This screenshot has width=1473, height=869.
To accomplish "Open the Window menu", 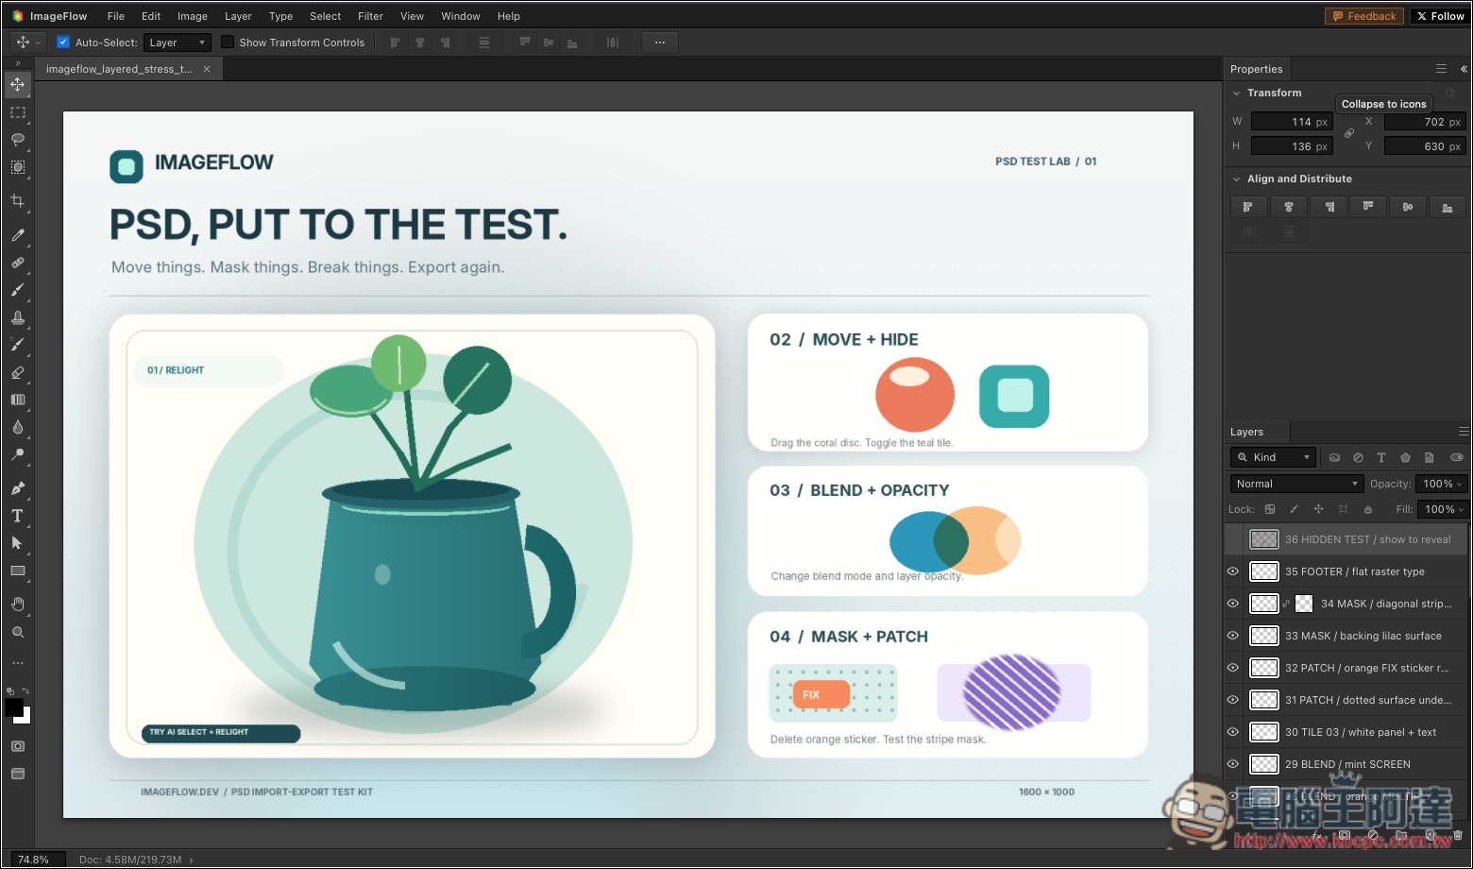I will coord(461,16).
